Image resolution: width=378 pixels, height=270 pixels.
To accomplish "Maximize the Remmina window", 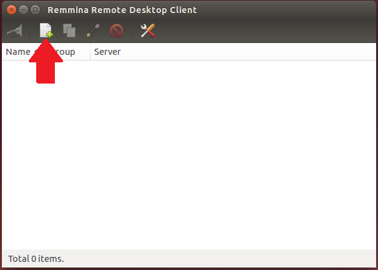I will tap(36, 10).
